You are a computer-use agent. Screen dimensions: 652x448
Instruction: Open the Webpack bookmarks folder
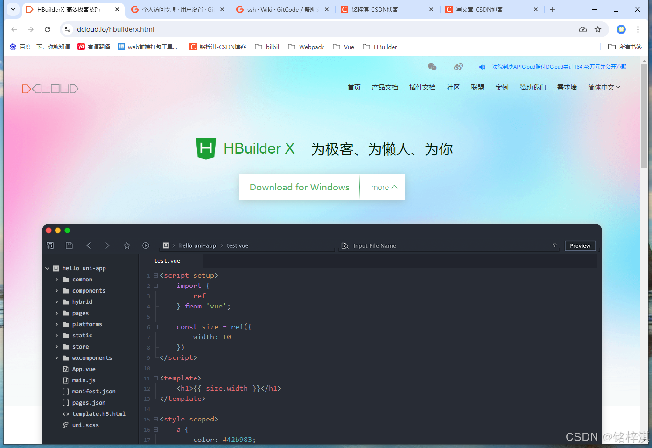point(306,47)
